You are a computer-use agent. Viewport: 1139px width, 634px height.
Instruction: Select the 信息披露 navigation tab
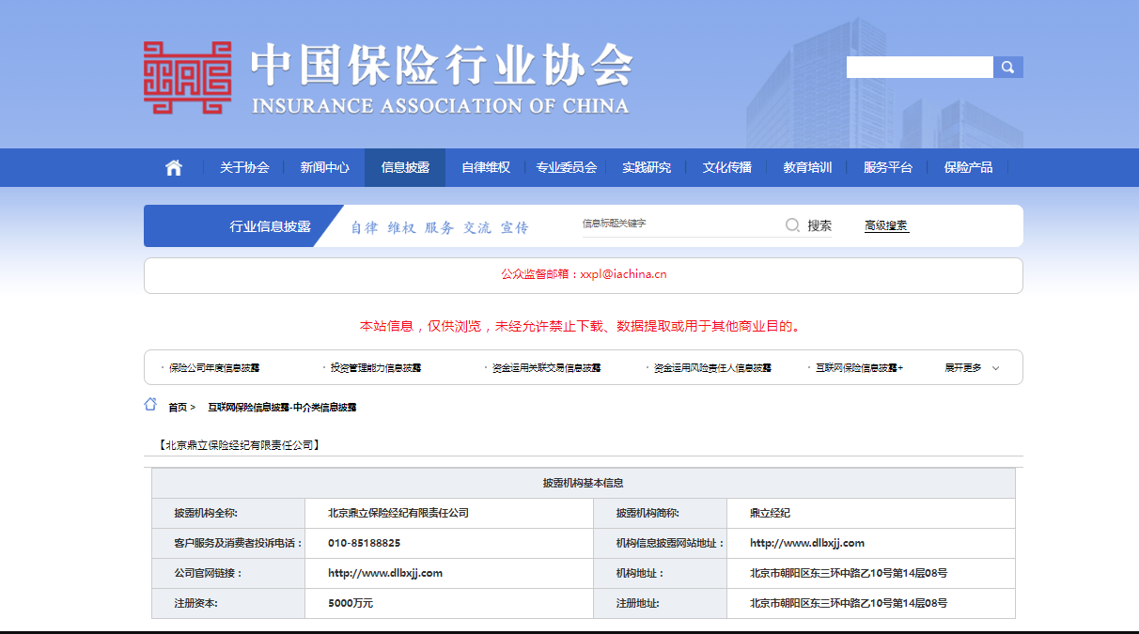(x=405, y=168)
